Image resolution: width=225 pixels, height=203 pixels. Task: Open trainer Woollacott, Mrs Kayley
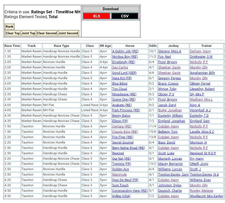click(206, 196)
